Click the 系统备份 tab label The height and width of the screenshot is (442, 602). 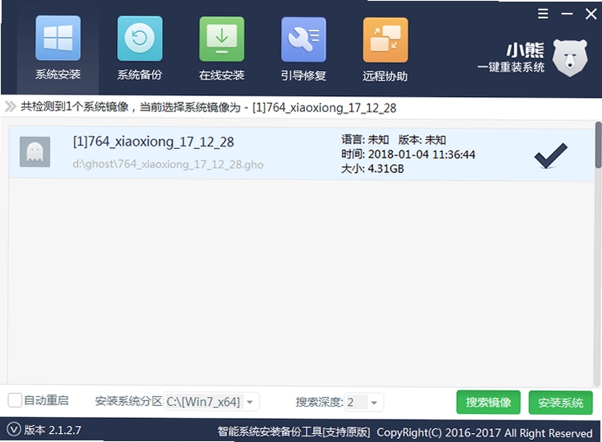(x=140, y=74)
